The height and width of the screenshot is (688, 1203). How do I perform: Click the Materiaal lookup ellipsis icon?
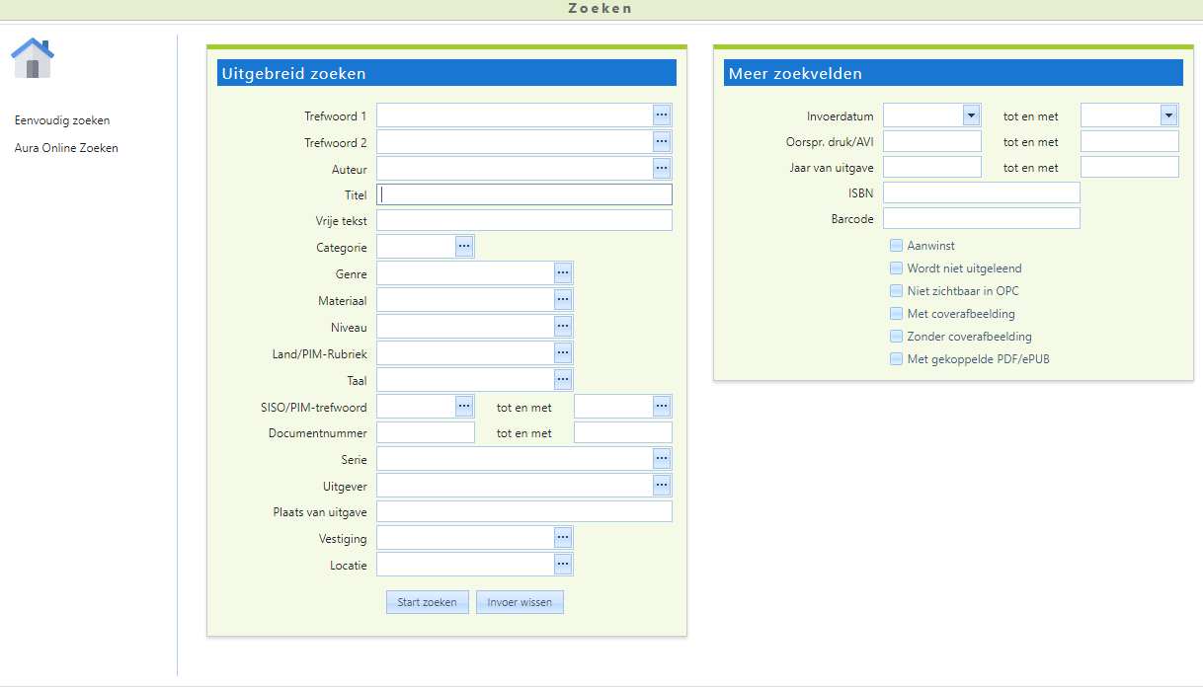[x=563, y=299]
